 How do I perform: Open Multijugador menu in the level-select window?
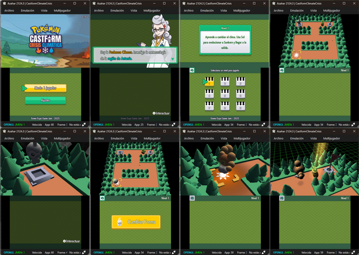tap(242, 11)
